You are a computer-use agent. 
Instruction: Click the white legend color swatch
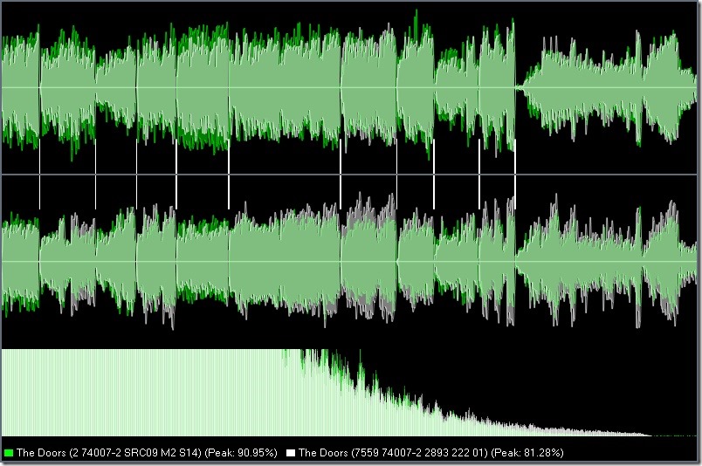pyautogui.click(x=291, y=453)
